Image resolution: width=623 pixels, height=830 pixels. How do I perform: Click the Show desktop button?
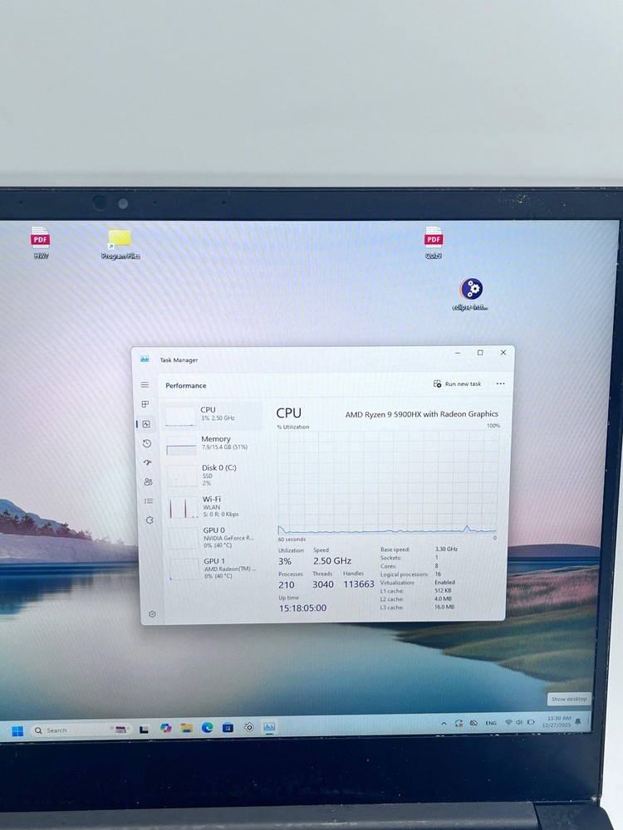click(569, 699)
